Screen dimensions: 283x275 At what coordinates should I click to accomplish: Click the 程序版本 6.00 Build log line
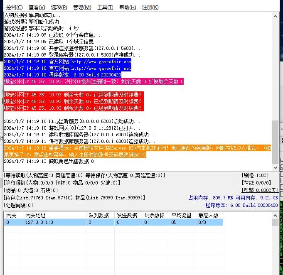pos(63,75)
